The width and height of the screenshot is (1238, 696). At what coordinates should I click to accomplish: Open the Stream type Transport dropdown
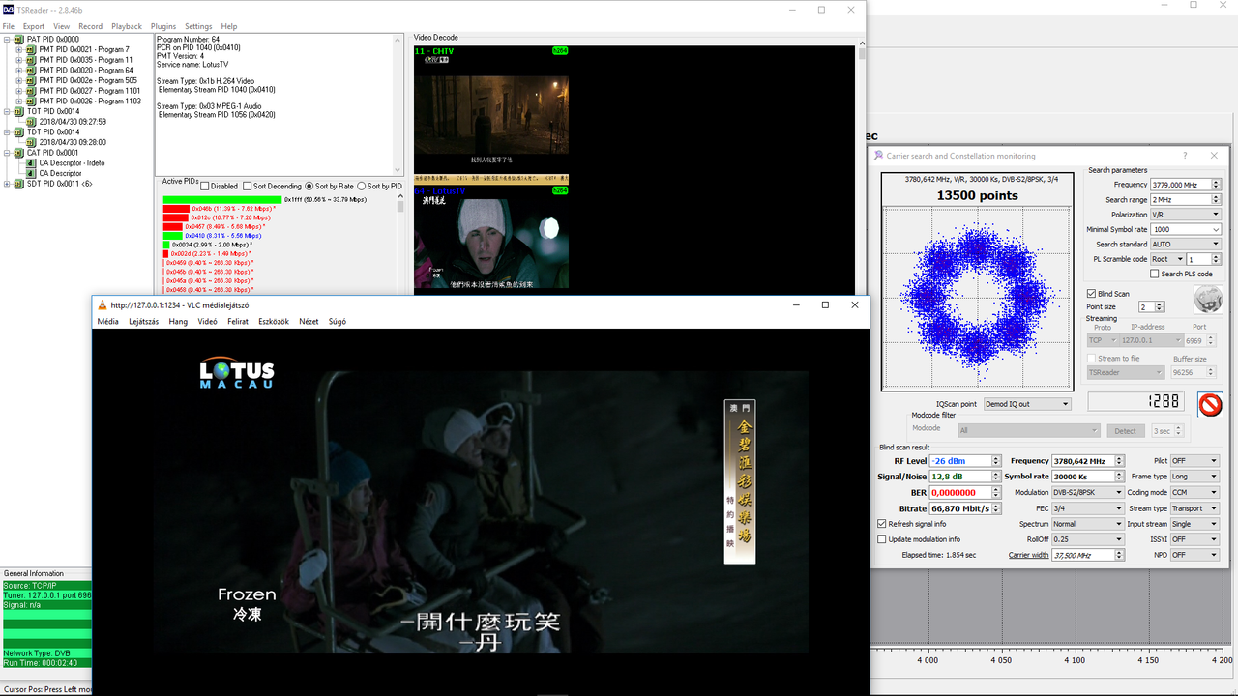pos(1194,508)
